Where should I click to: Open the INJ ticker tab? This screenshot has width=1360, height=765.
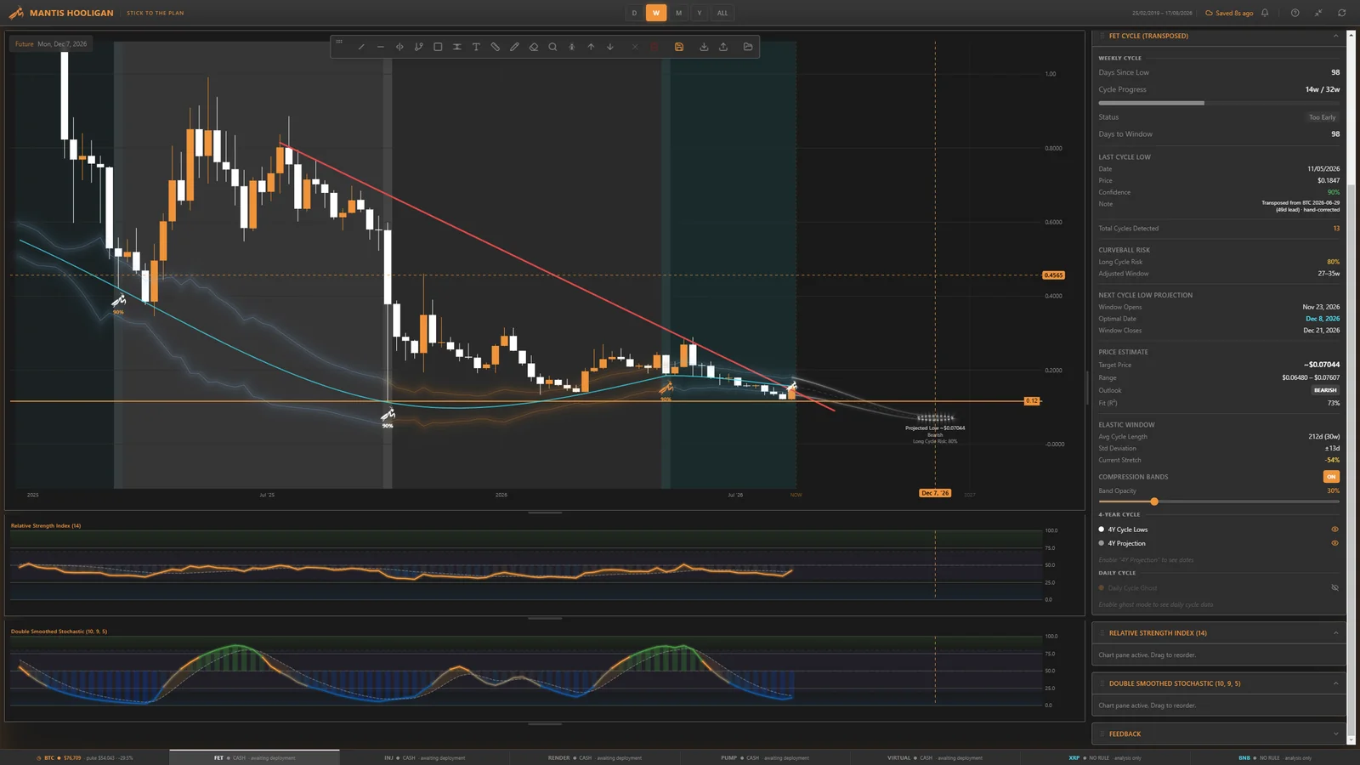point(425,757)
